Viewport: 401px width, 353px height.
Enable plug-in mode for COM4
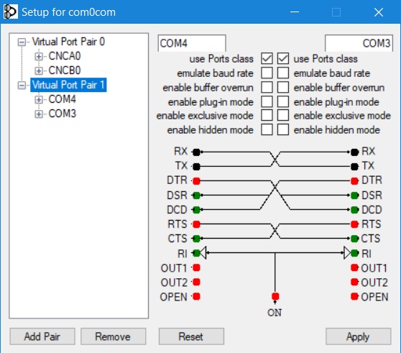click(x=267, y=101)
